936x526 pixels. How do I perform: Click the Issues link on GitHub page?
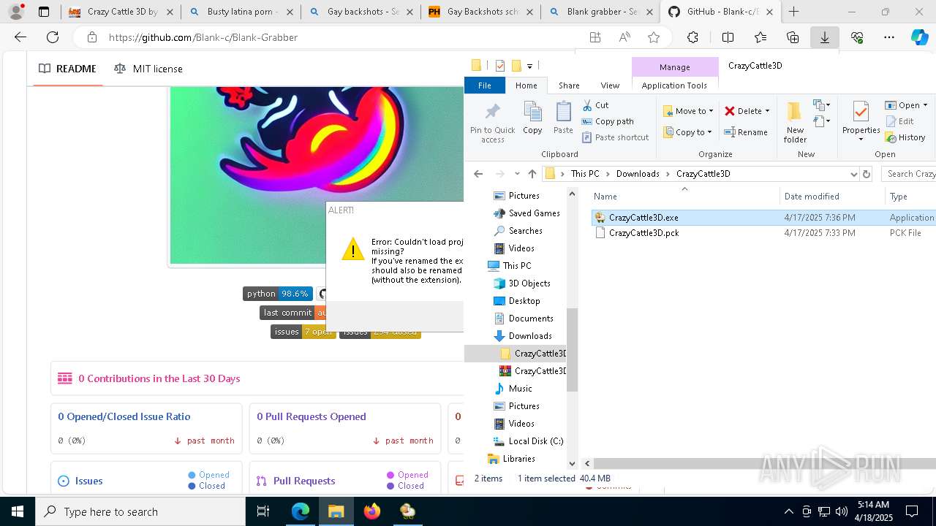(x=88, y=481)
